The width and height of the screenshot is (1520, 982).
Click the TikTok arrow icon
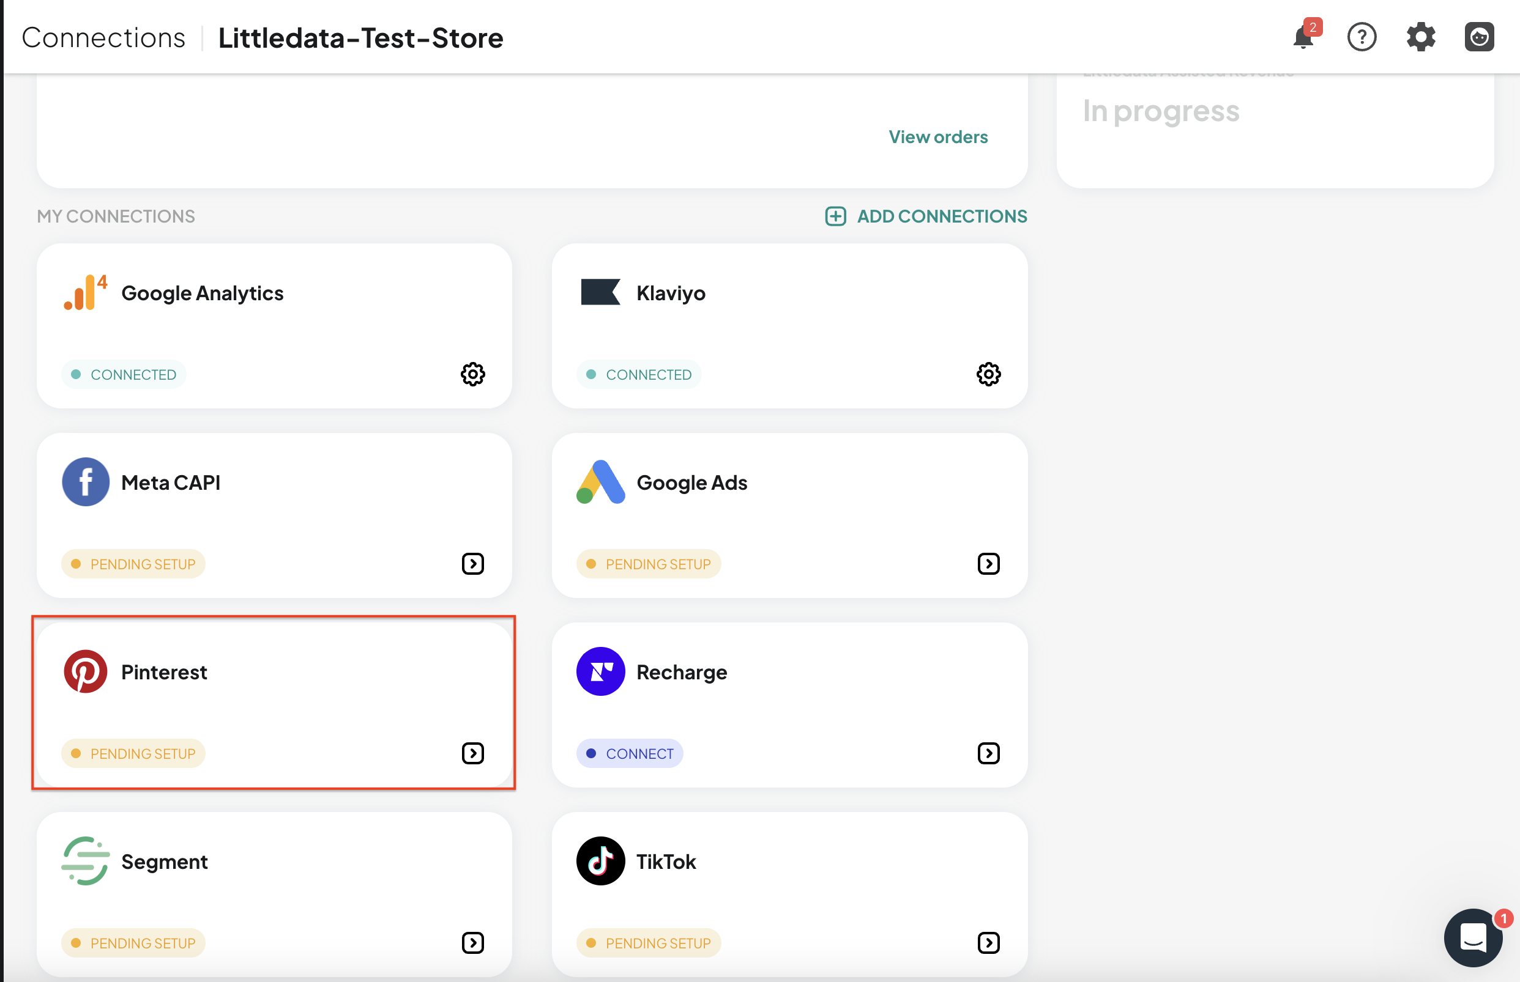coord(988,942)
